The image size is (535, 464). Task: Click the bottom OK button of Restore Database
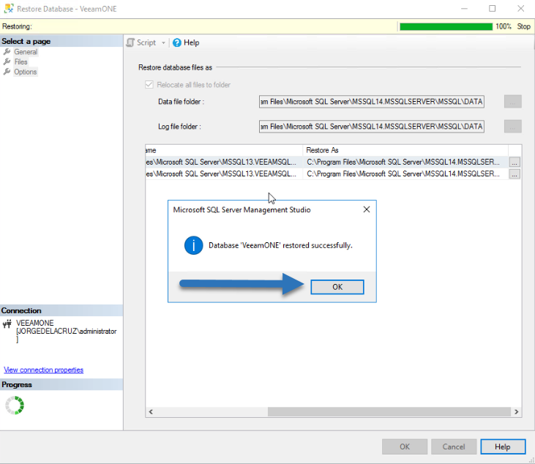[405, 446]
